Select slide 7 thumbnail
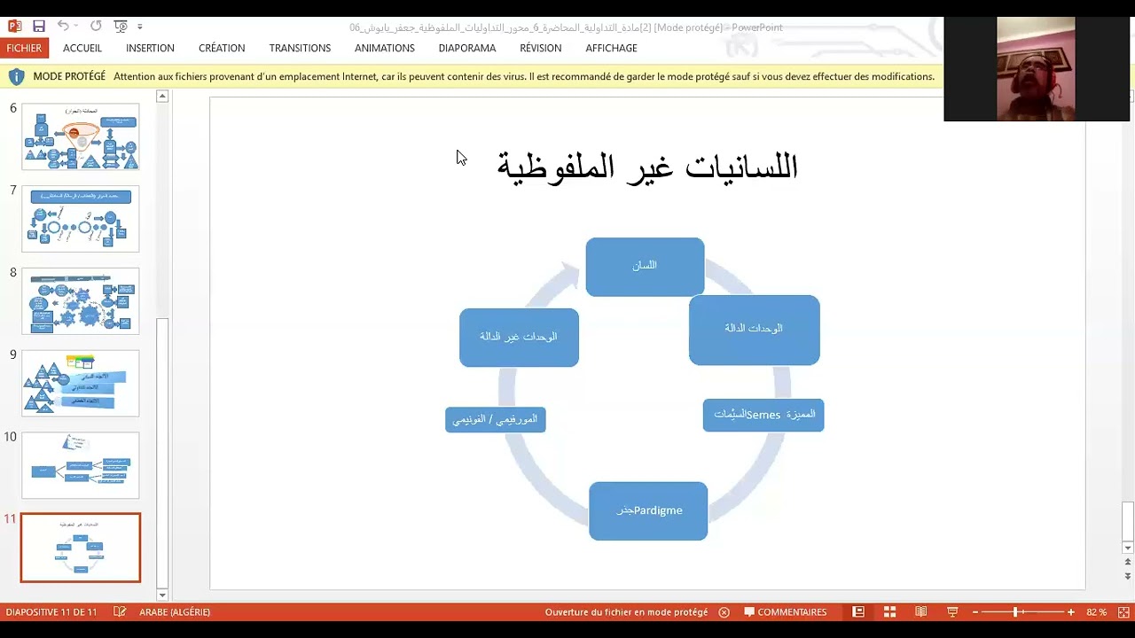The image size is (1135, 638). click(x=81, y=219)
